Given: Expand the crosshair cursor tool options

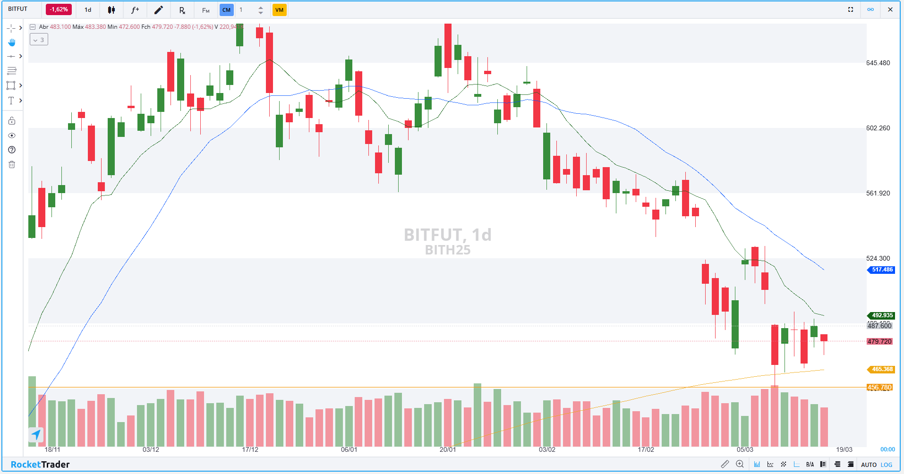Looking at the screenshot, I should (x=20, y=28).
